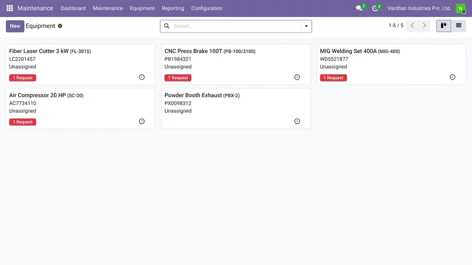Open the Reporting menu
Image resolution: width=472 pixels, height=265 pixels.
tap(173, 9)
